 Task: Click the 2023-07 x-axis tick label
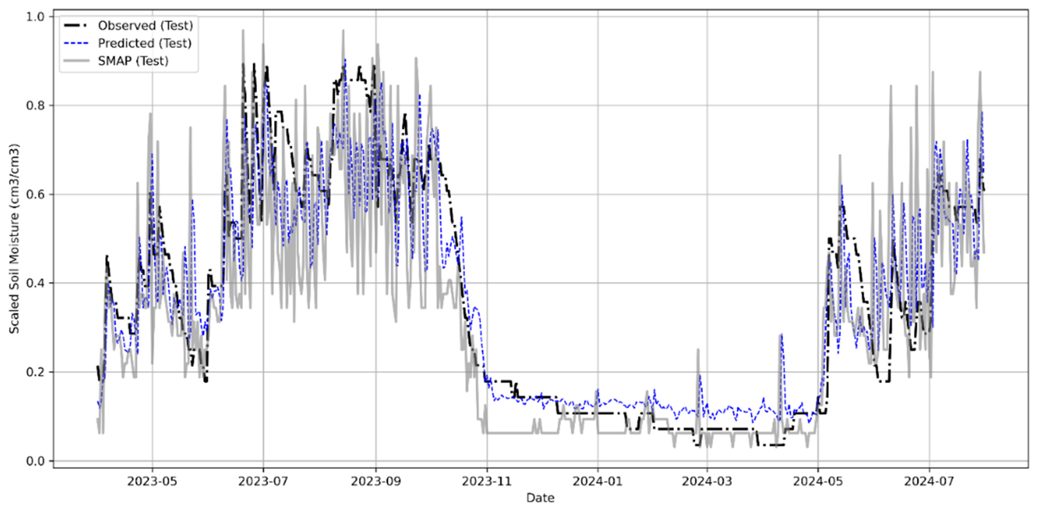tap(263, 481)
